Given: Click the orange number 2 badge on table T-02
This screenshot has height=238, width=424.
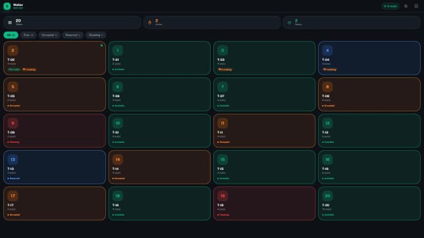Looking at the screenshot, I should coord(13,50).
